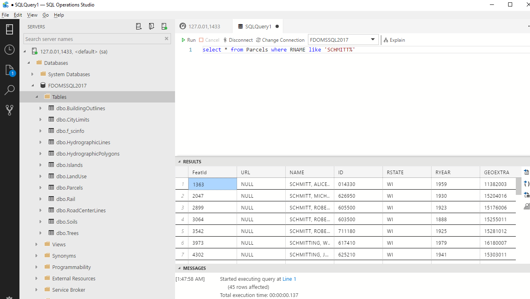The height and width of the screenshot is (299, 530).
Task: Click the dbo.Parcels table icon
Action: 51,188
